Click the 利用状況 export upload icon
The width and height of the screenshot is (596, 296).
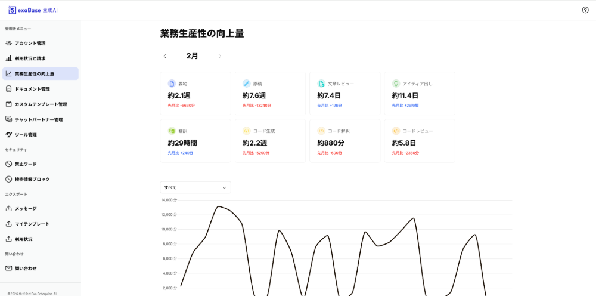click(x=9, y=239)
